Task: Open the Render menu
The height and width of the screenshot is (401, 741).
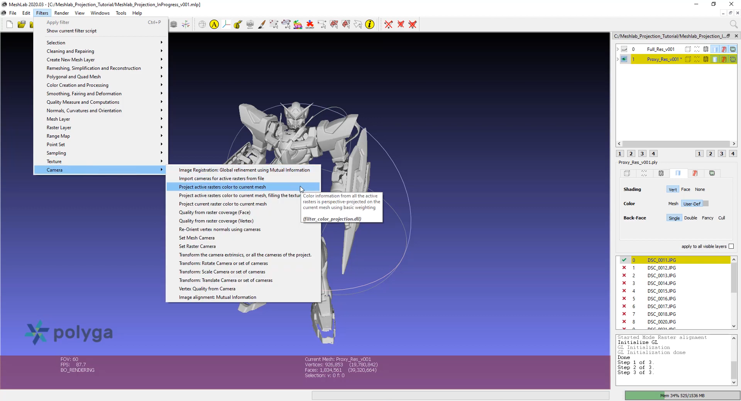Action: tap(62, 13)
